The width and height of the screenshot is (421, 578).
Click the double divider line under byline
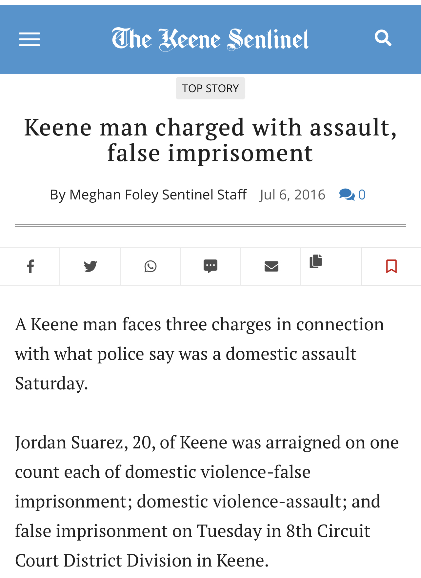210,225
